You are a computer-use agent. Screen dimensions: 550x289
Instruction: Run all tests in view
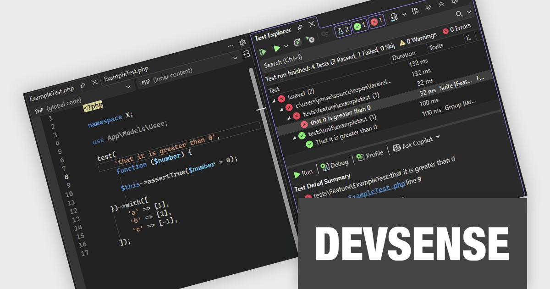263,51
